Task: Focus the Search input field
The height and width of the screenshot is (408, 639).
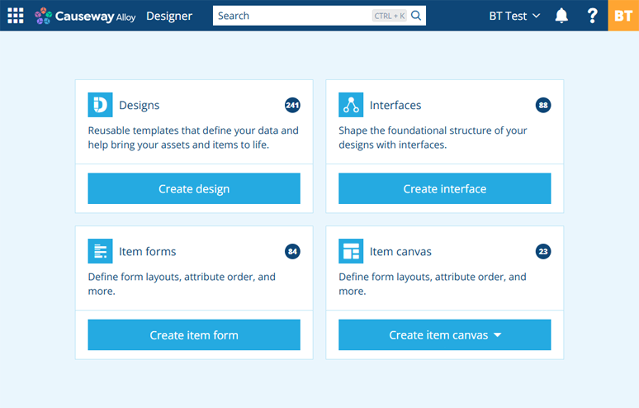Action: (x=293, y=16)
